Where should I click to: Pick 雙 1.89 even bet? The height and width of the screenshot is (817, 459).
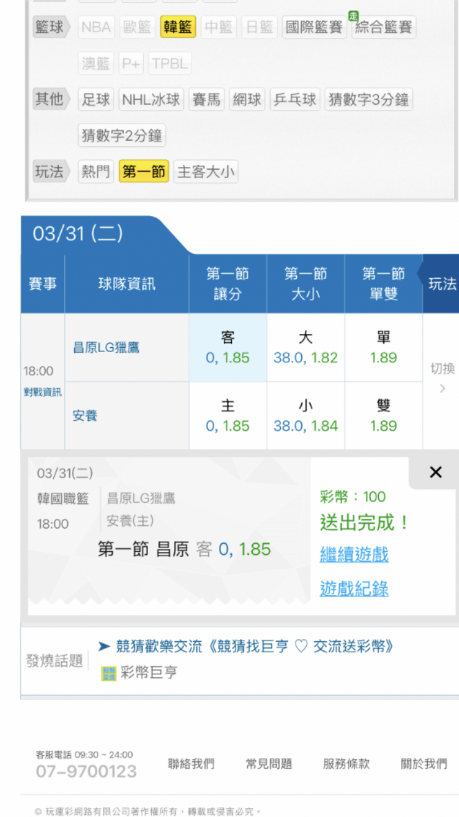pyautogui.click(x=384, y=416)
